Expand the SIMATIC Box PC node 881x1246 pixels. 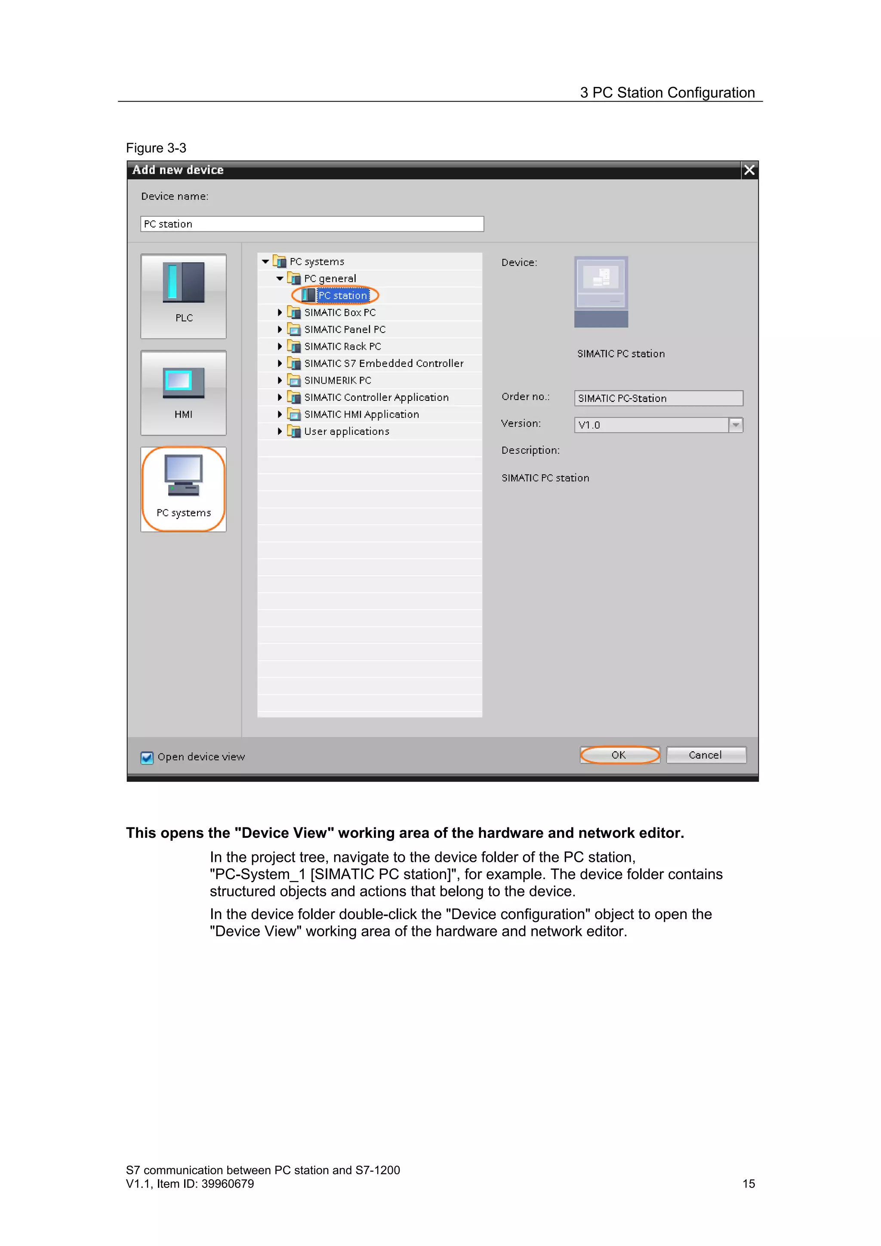tap(280, 313)
